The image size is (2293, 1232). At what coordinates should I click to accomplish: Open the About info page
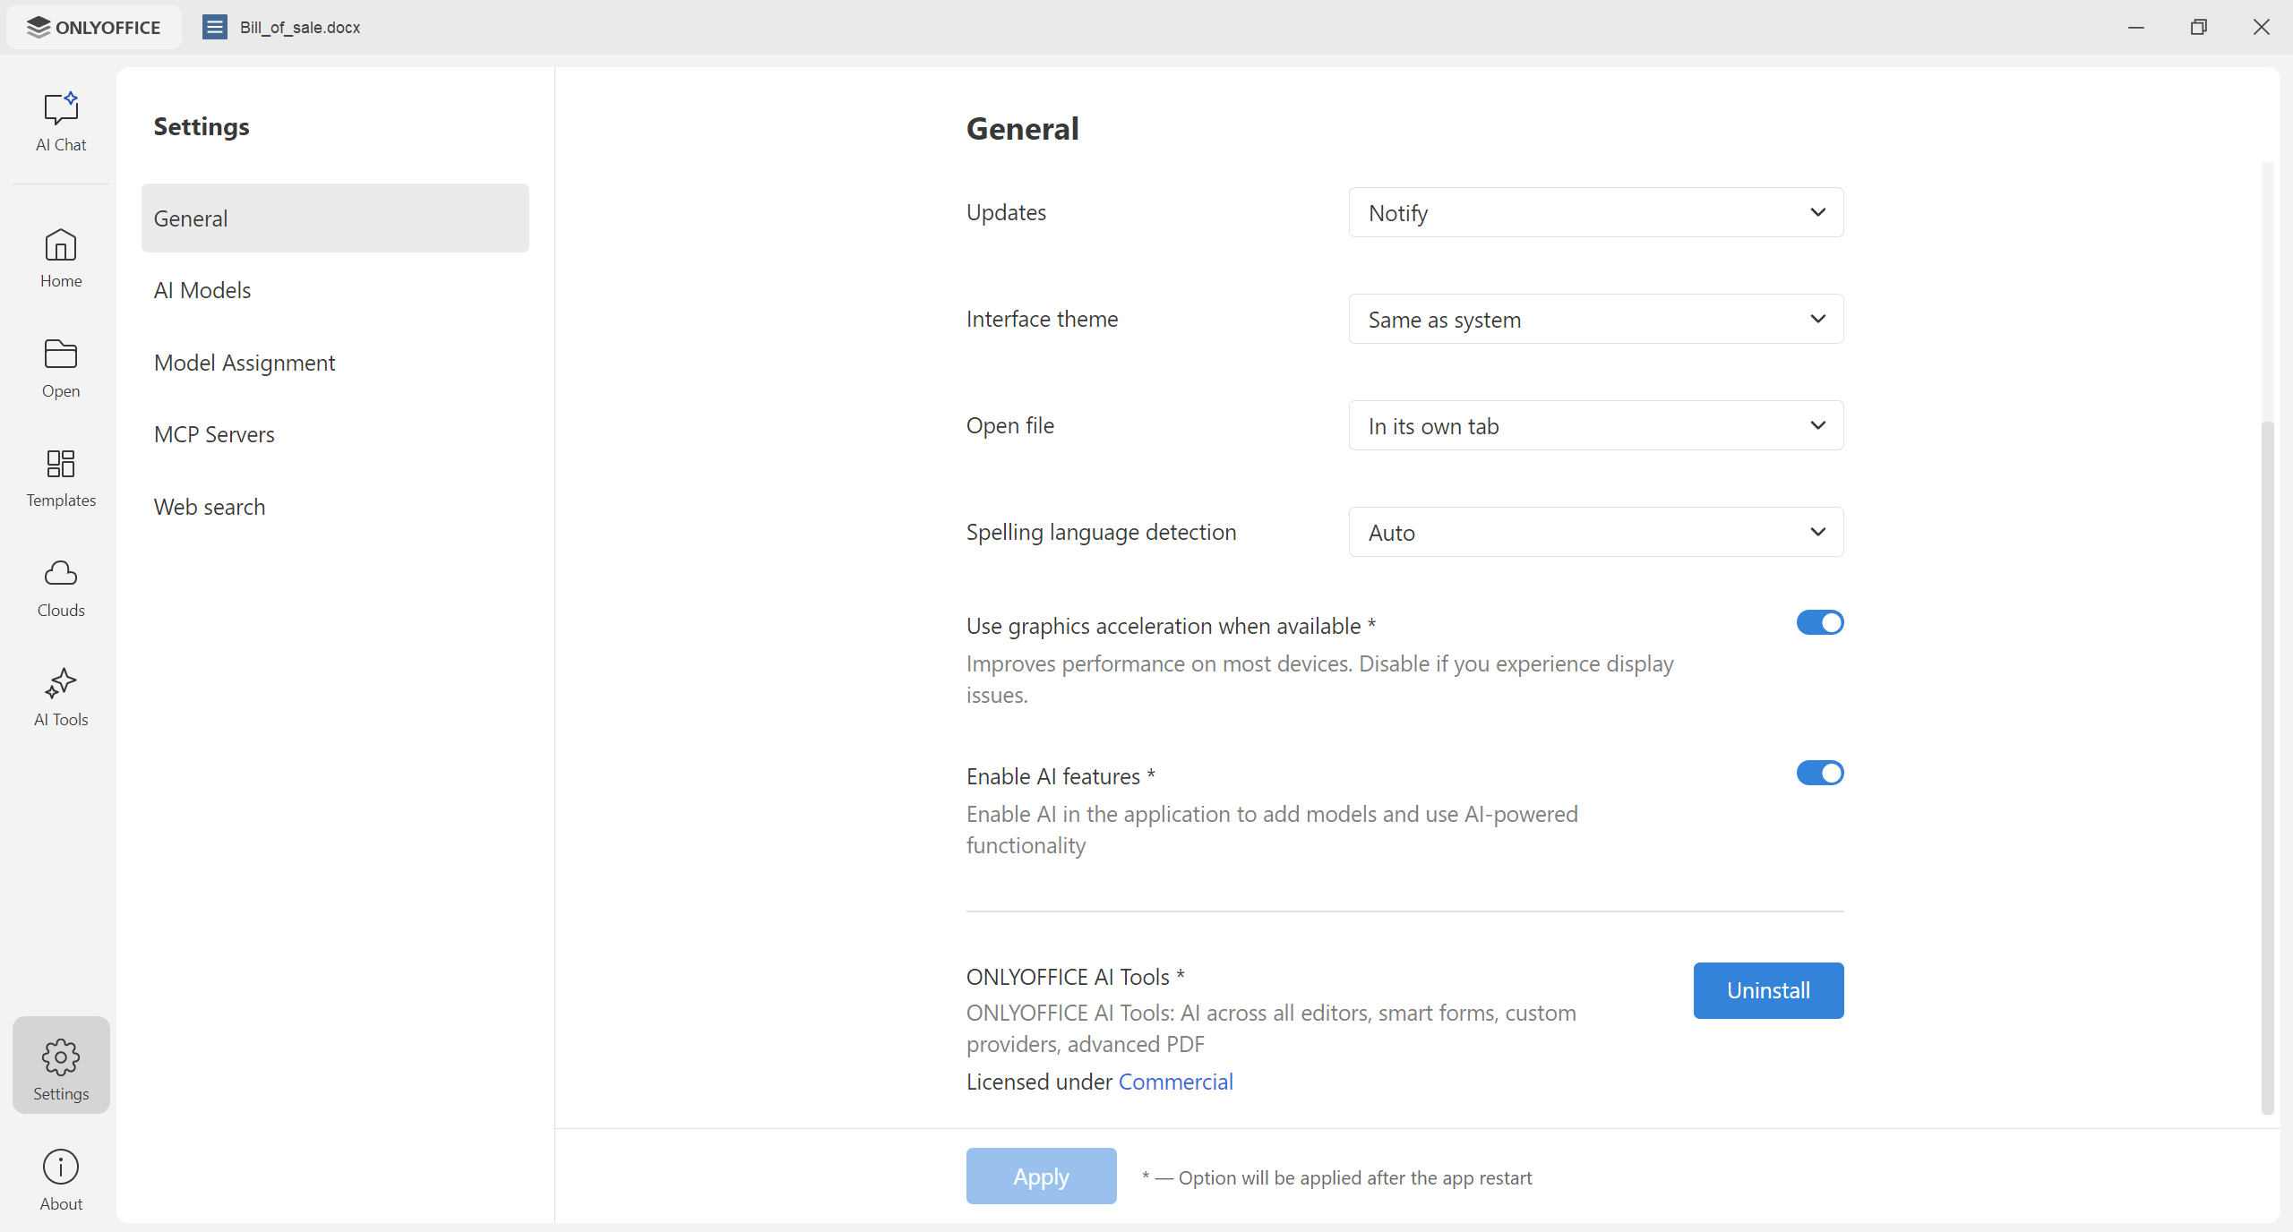click(x=61, y=1180)
